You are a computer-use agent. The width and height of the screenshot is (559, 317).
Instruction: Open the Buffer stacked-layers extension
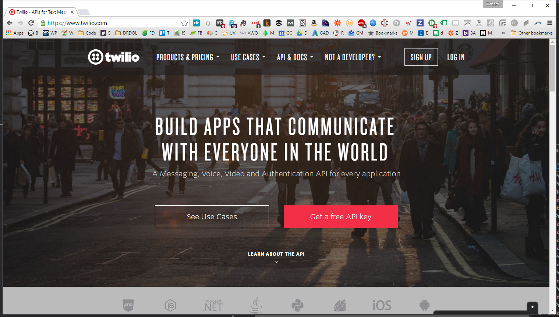pos(279,23)
